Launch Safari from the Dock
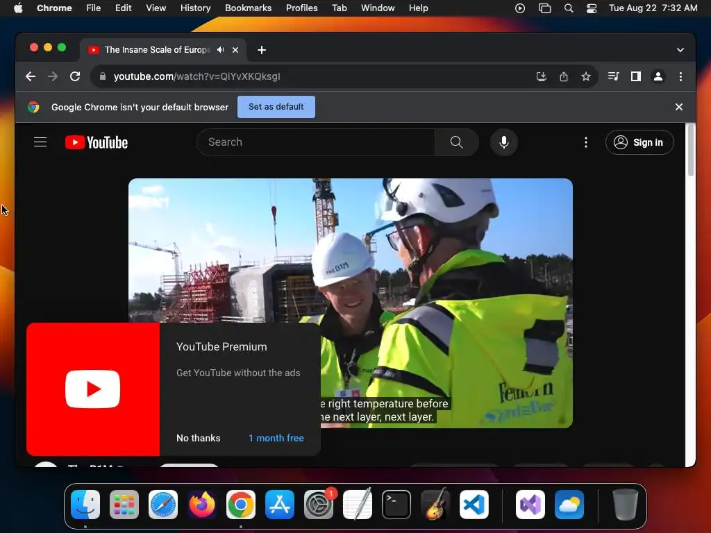The height and width of the screenshot is (533, 711). [x=163, y=505]
